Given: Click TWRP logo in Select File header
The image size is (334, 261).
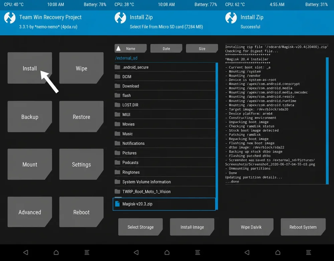Looking at the screenshot, I should pyautogui.click(x=120, y=18).
